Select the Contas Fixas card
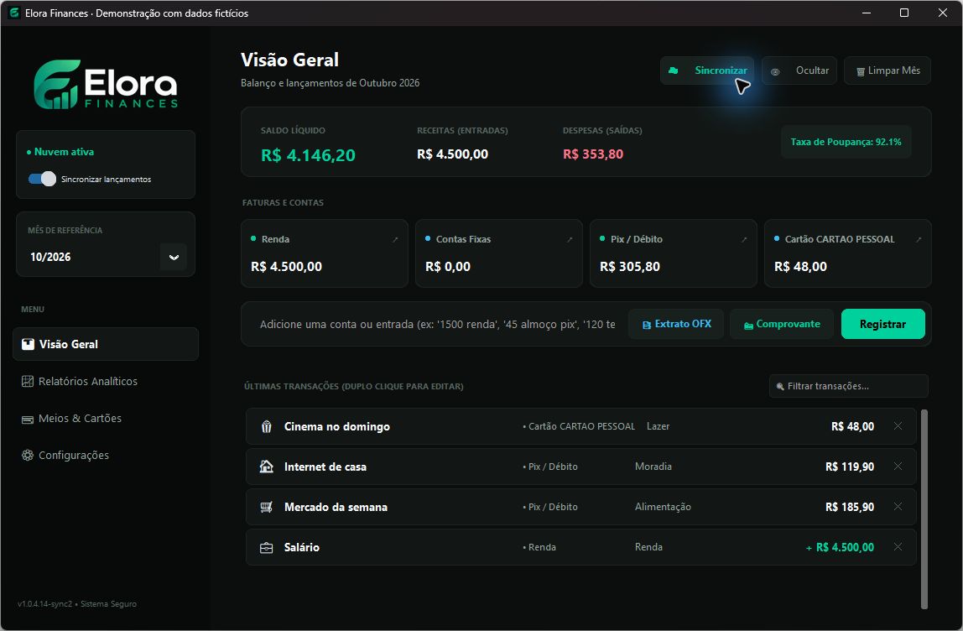Image resolution: width=963 pixels, height=631 pixels. pos(498,253)
